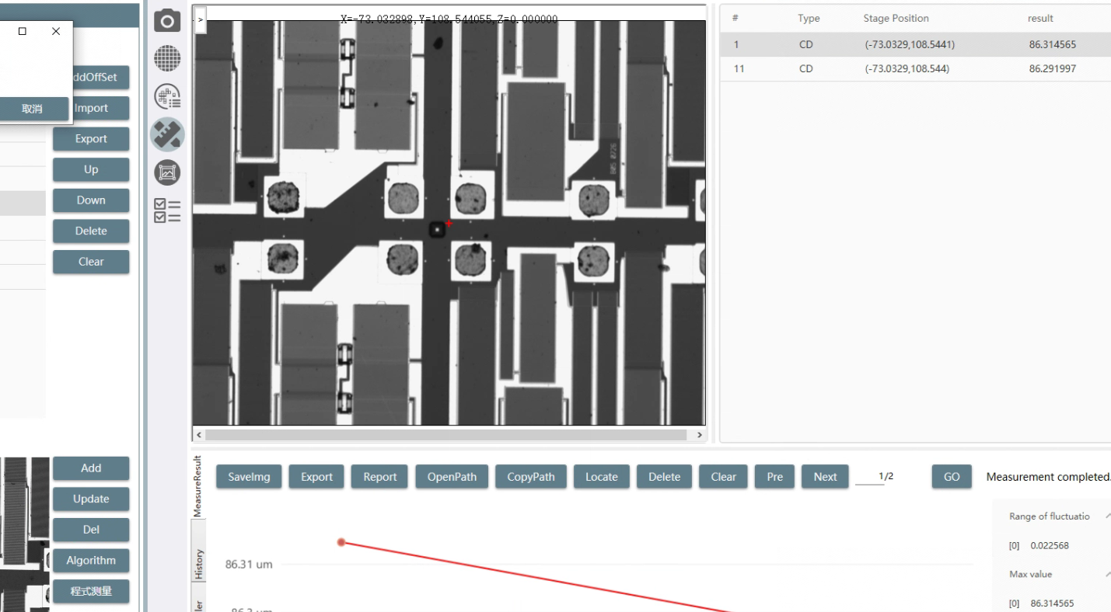Save image with SaveImg button

tap(249, 477)
